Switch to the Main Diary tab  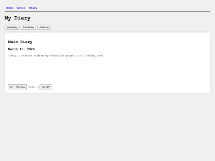tap(12, 27)
